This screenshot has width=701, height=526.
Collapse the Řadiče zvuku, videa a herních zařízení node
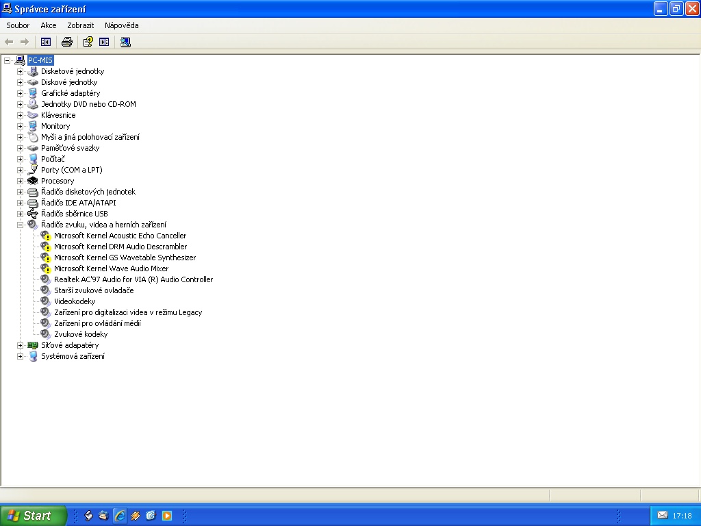(x=20, y=225)
